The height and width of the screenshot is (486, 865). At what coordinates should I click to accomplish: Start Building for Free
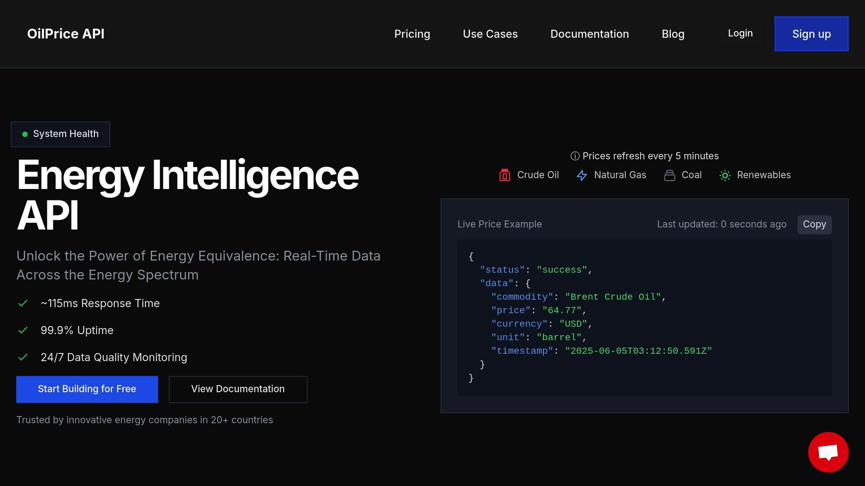point(87,389)
